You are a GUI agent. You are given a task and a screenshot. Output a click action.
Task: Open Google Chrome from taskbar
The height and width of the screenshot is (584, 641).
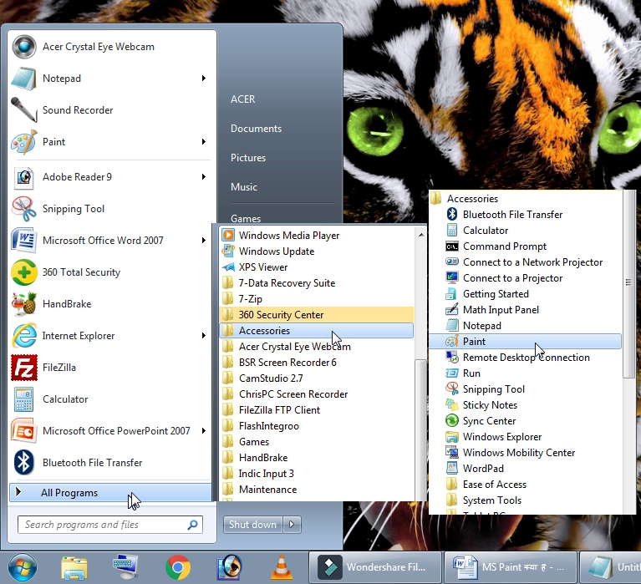177,567
